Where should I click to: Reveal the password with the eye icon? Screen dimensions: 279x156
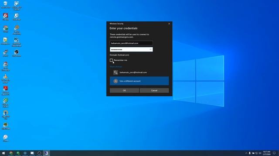(x=150, y=49)
